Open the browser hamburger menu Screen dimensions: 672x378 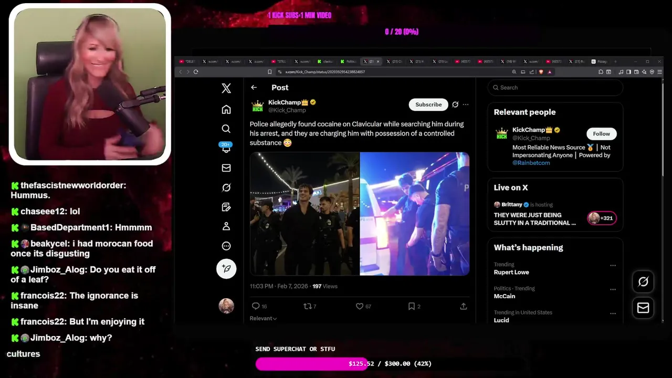659,72
